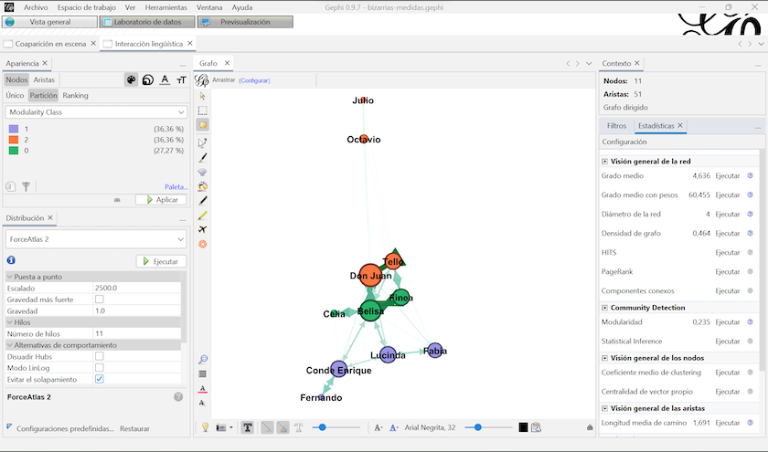768x452 pixels.
Task: Select the shortest path airplane tool
Action: [203, 229]
